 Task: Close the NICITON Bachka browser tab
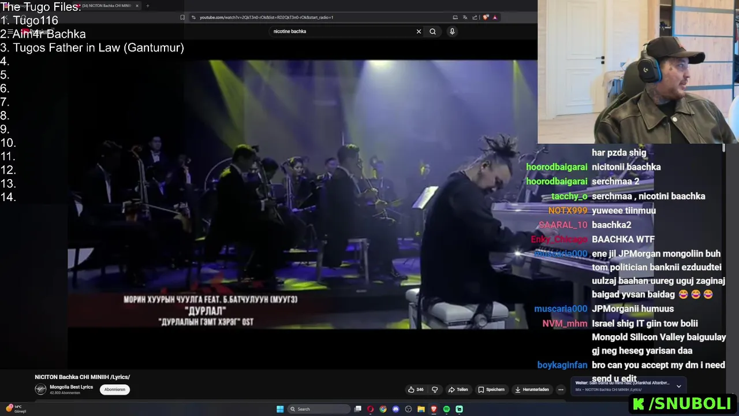coord(137,6)
